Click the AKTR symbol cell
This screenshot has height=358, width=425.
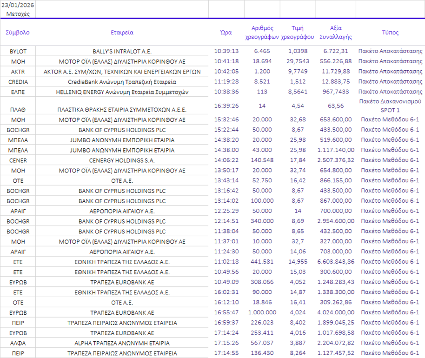pyautogui.click(x=18, y=72)
